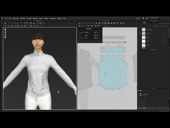Open the Preferences menu

[53, 18]
